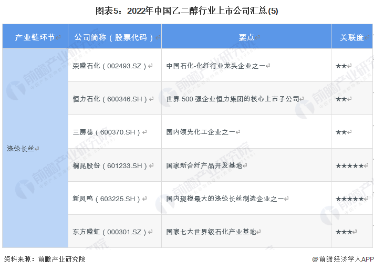Click the star rating in 荣盛石化 row
The width and height of the screenshot is (374, 270).
pos(341,66)
